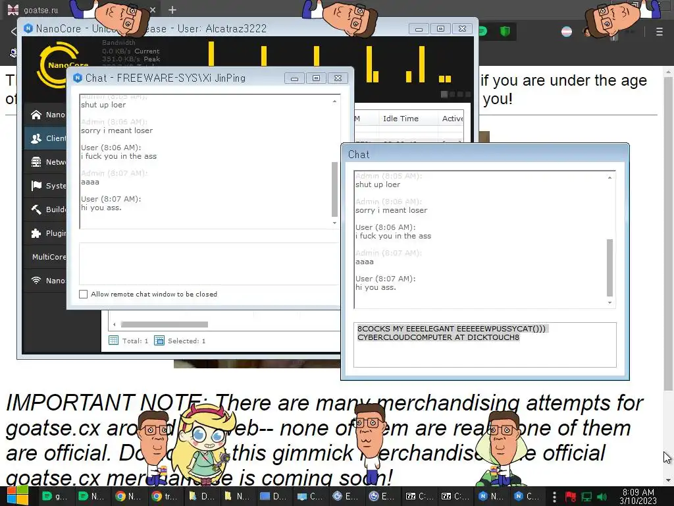This screenshot has height=506, width=674.
Task: Click the remote Chat window text input
Action: coord(485,345)
